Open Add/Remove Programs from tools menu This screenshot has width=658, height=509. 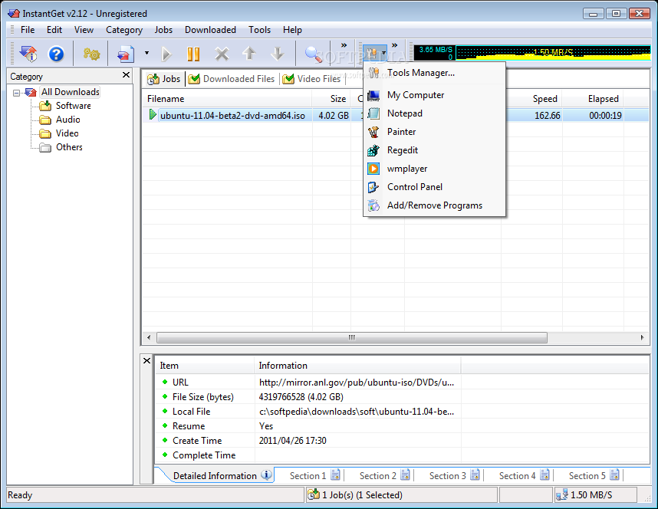pyautogui.click(x=434, y=205)
